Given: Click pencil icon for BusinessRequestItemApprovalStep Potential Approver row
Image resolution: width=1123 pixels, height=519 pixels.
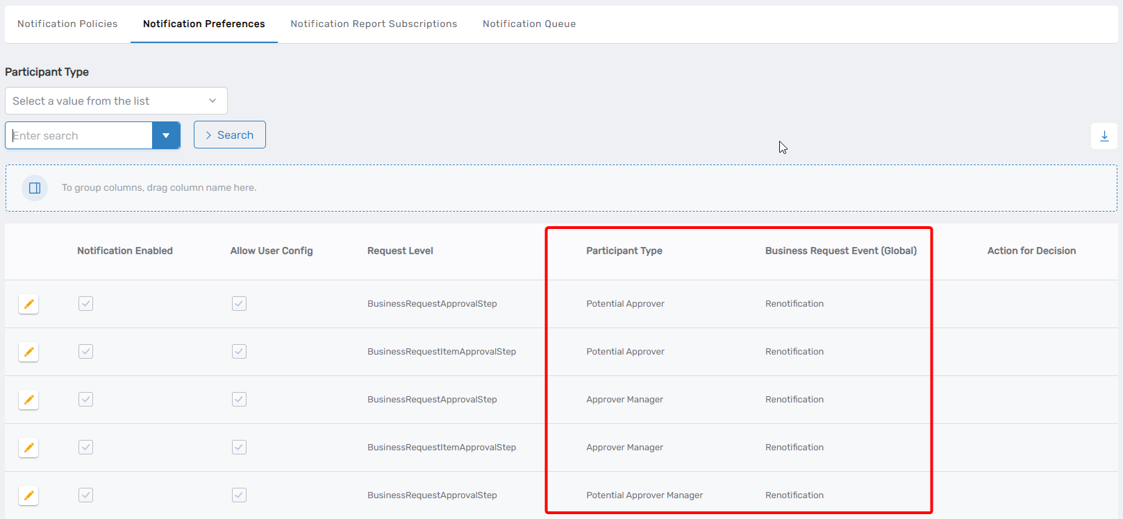Looking at the screenshot, I should (28, 352).
